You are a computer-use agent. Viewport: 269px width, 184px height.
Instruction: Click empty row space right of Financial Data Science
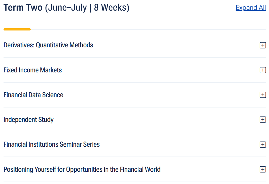(161, 95)
